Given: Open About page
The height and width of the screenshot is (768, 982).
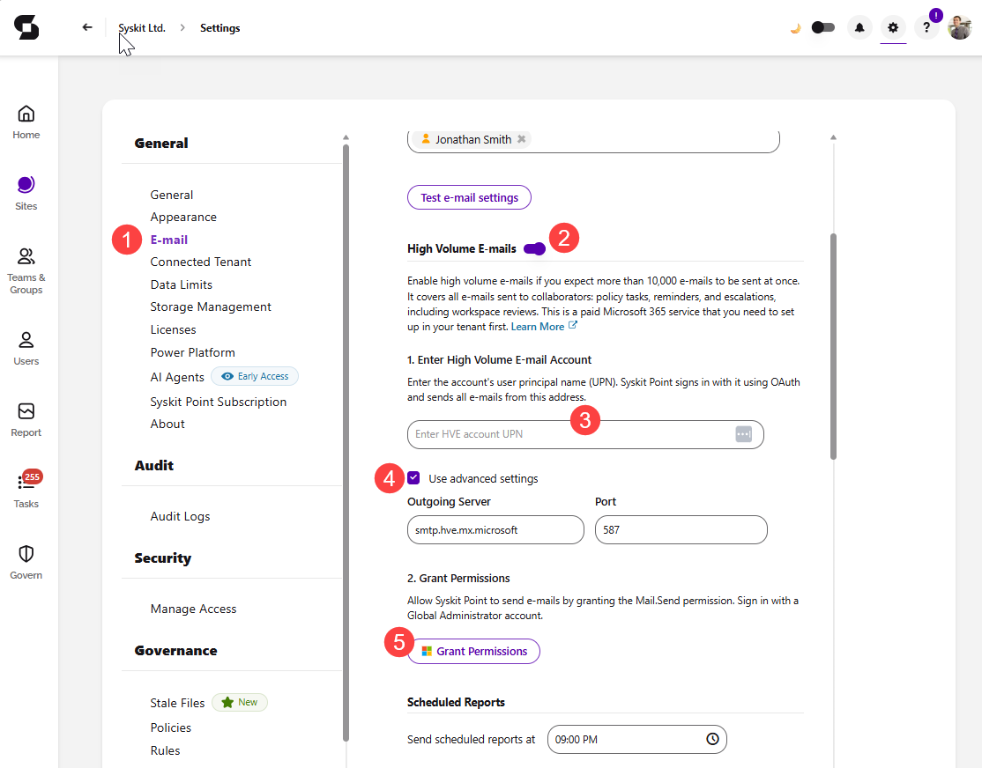Looking at the screenshot, I should point(167,424).
